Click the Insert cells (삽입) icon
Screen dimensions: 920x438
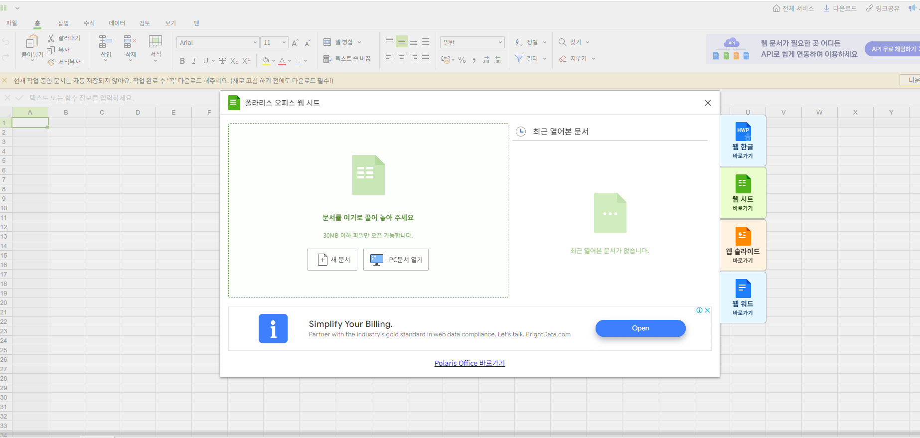pyautogui.click(x=106, y=42)
